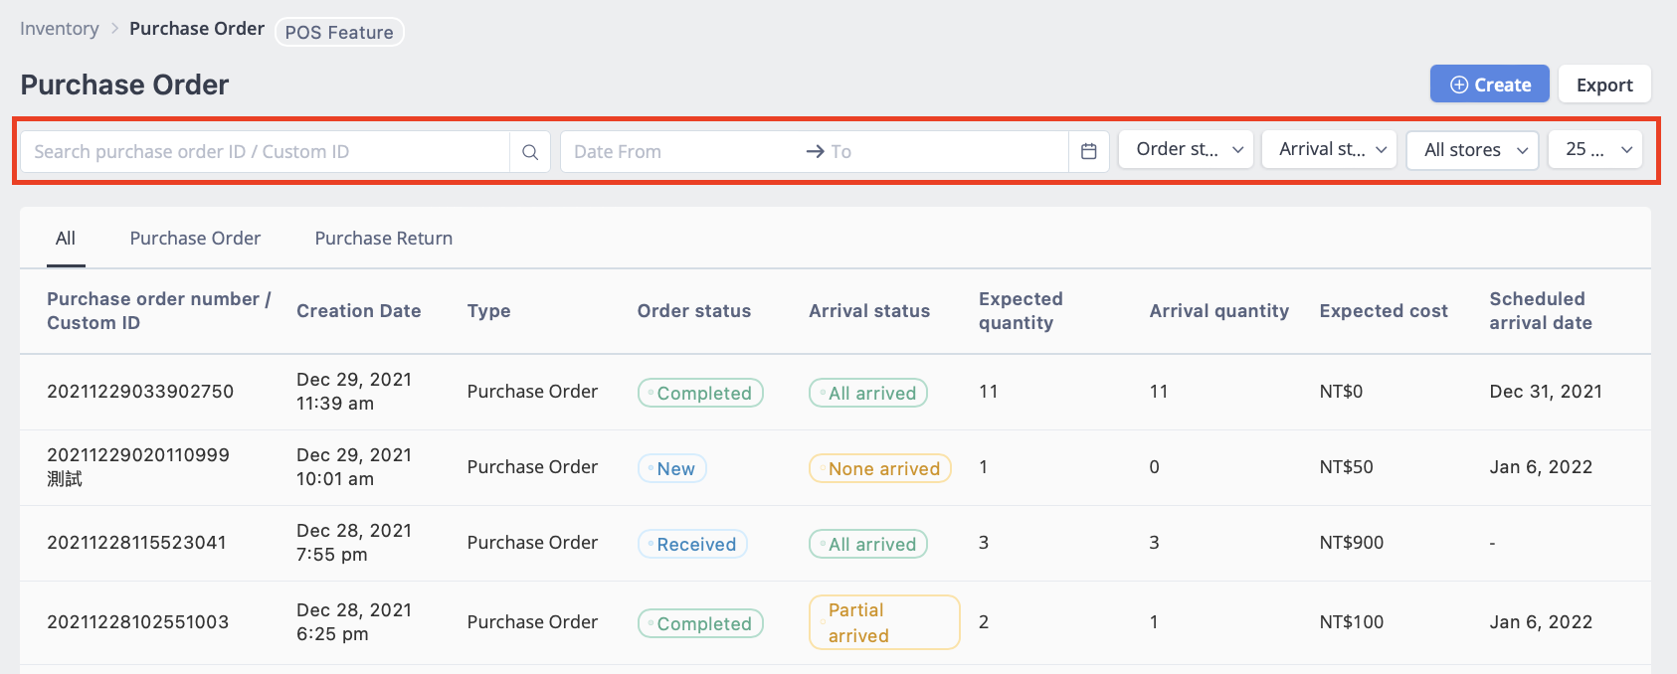Click Dec 28, 2021 7:55 pm creation date
The height and width of the screenshot is (674, 1677).
[x=354, y=543]
